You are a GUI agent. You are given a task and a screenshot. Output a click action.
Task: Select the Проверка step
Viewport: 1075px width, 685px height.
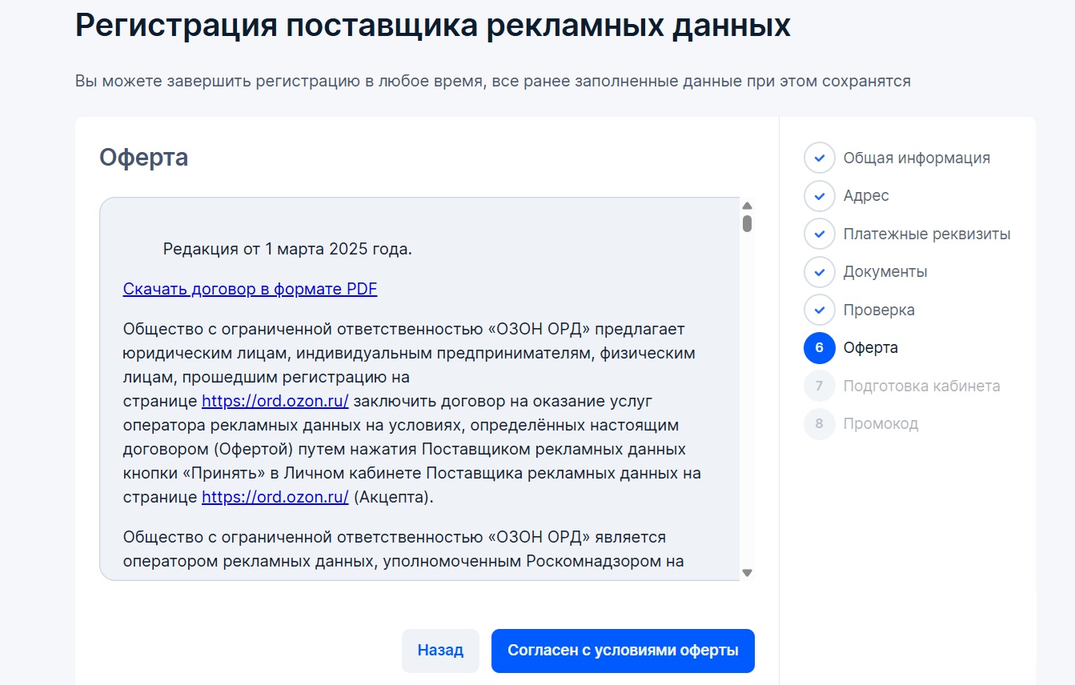(879, 310)
